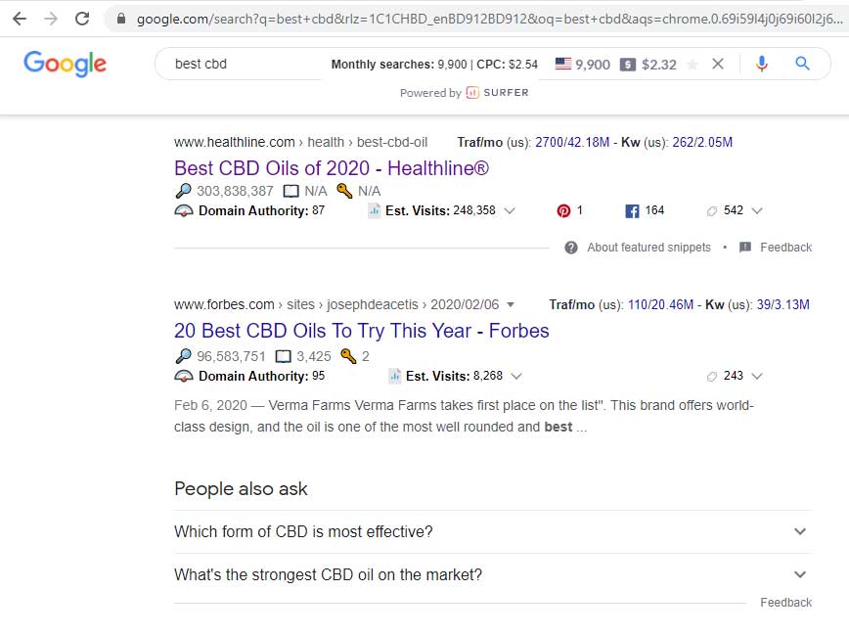The image size is (849, 636).
Task: Expand Est. Visits dropdown on Healthline result
Action: (511, 210)
